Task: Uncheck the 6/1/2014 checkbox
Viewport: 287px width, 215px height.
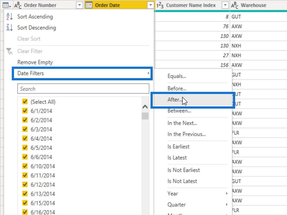Action: (x=25, y=111)
